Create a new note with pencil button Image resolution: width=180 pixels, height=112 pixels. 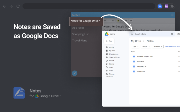click(x=75, y=73)
